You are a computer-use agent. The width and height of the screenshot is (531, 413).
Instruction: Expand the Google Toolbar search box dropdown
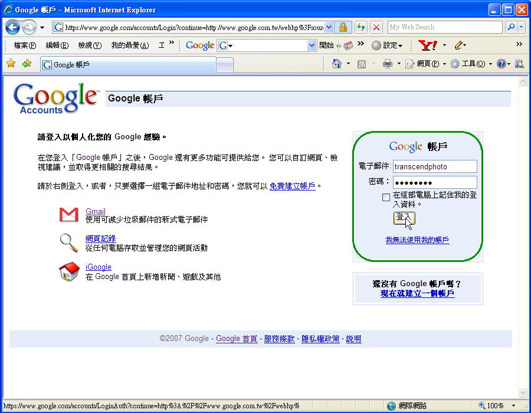pos(312,45)
